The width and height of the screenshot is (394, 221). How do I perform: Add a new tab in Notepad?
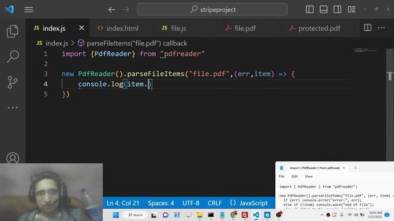(355, 168)
